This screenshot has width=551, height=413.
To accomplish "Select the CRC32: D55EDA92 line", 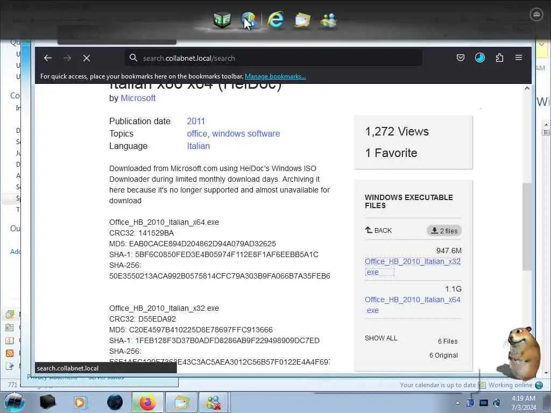I will pyautogui.click(x=143, y=319).
